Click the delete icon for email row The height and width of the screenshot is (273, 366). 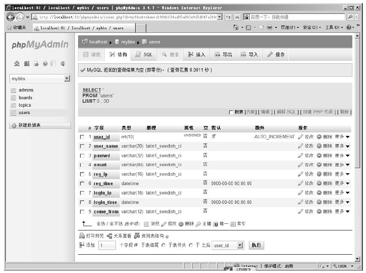pyautogui.click(x=319, y=165)
